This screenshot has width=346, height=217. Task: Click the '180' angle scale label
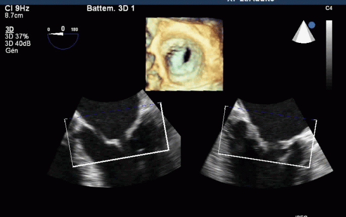click(74, 29)
